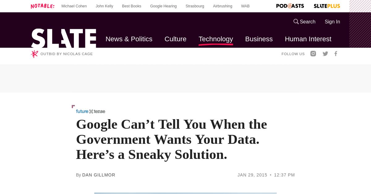
Task: Open the Best Books notable link
Action: point(132,6)
